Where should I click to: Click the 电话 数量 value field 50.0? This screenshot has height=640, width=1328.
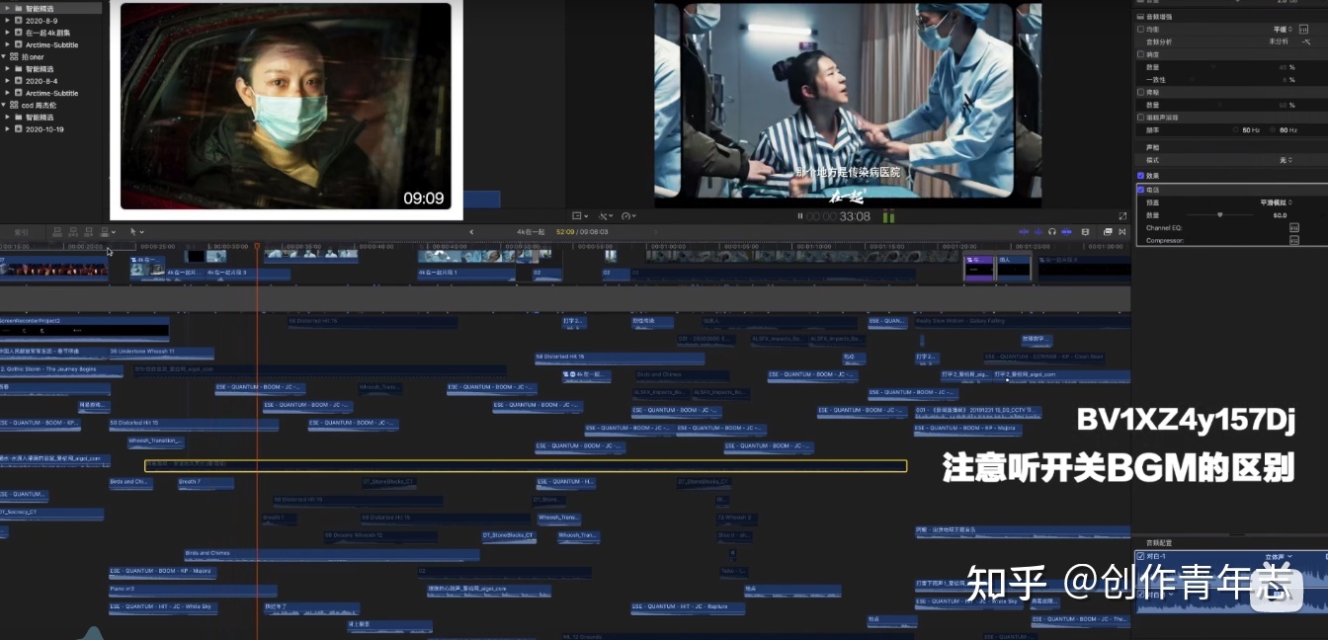pos(1280,214)
